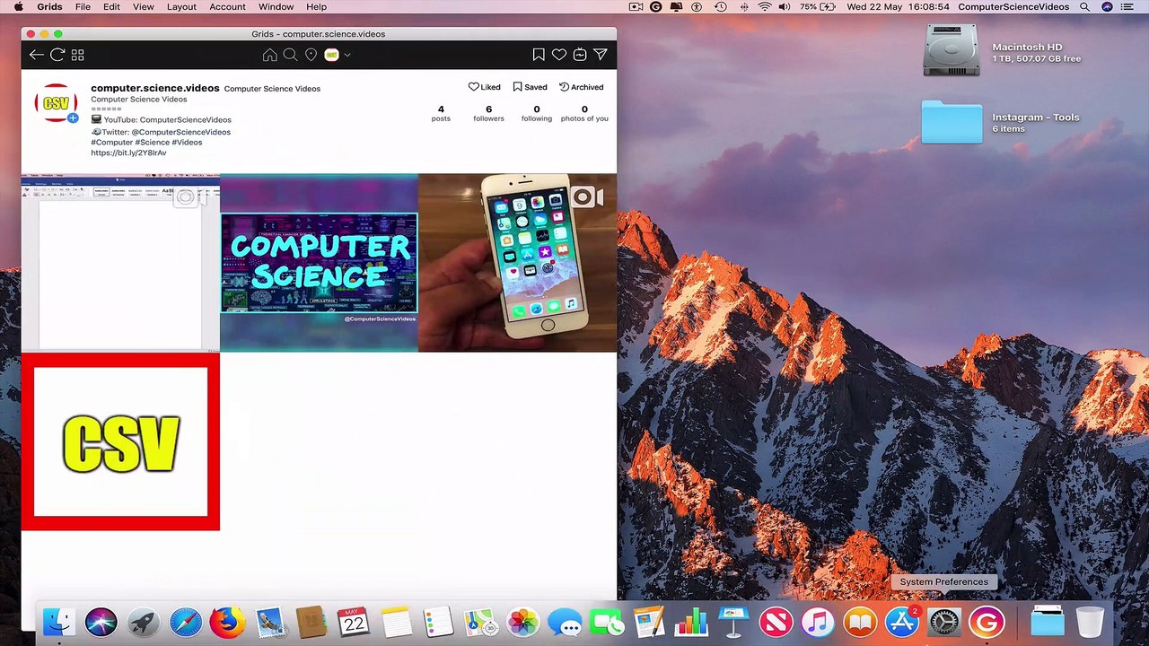Open Wi-Fi status menu
The image size is (1149, 646).
pos(764,7)
